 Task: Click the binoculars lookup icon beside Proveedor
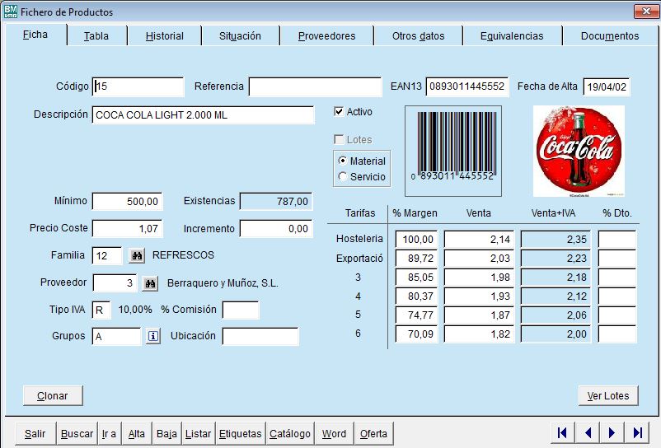(150, 283)
